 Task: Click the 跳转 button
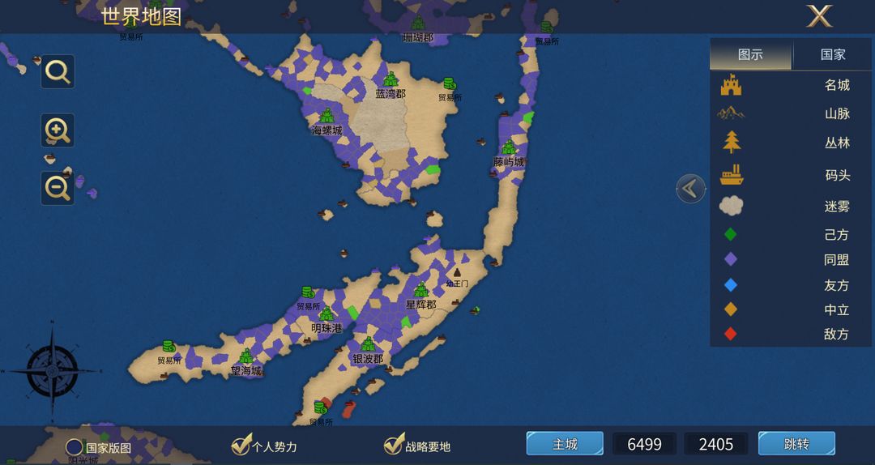(x=796, y=444)
